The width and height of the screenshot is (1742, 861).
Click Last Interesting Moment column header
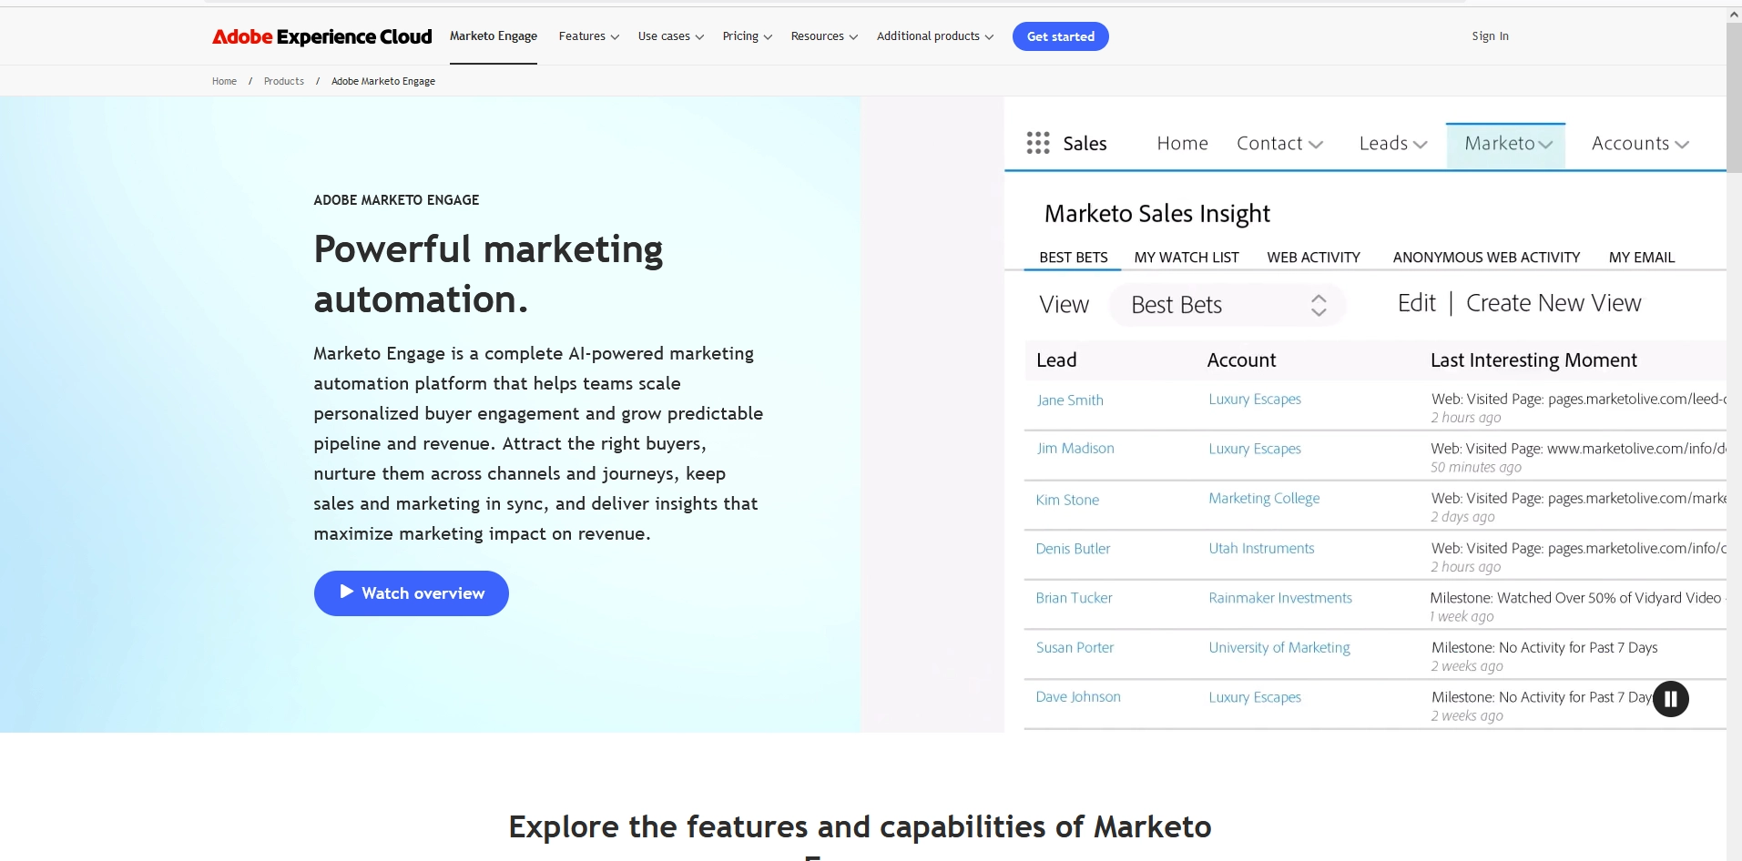pos(1533,360)
